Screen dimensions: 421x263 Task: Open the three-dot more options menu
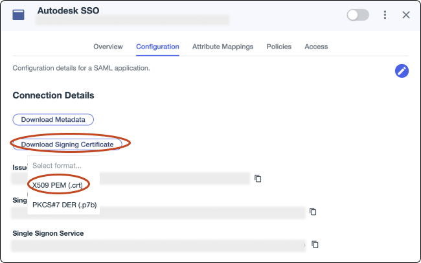[385, 15]
